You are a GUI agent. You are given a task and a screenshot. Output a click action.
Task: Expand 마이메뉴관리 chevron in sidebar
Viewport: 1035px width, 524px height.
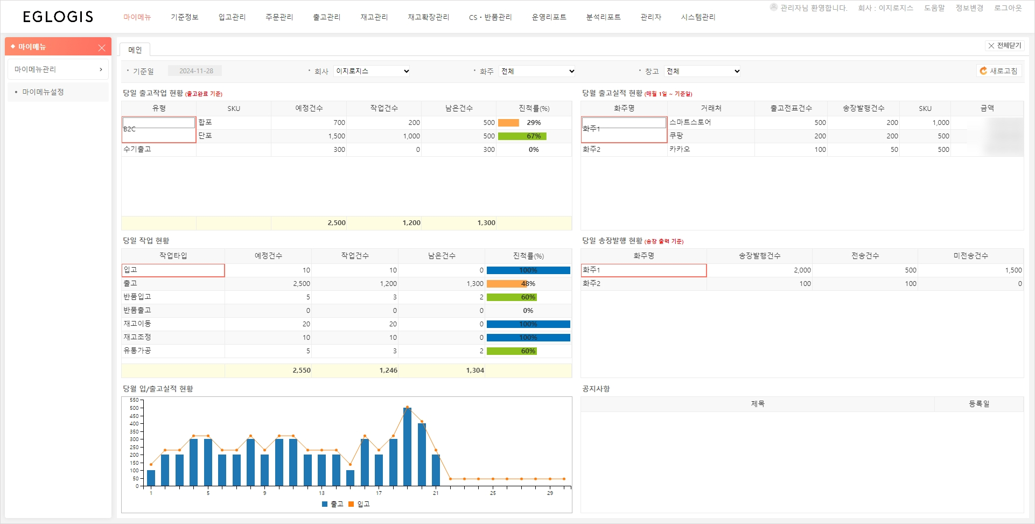(101, 69)
